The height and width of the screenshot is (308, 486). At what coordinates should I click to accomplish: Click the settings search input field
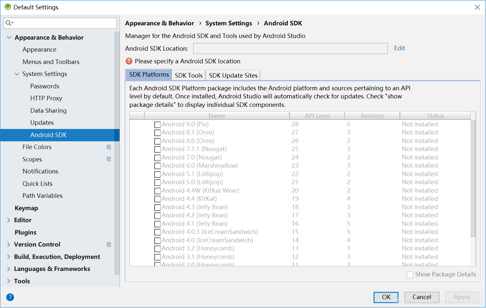[60, 23]
